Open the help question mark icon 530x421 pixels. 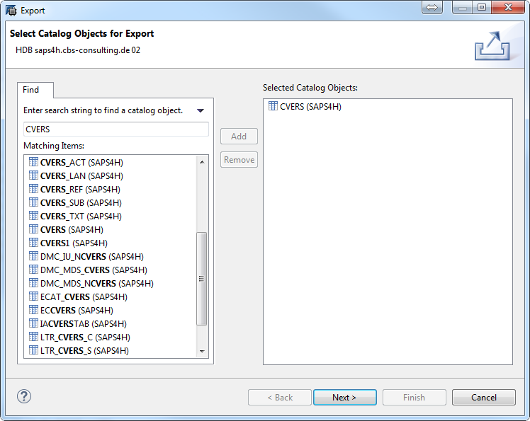pyautogui.click(x=24, y=396)
